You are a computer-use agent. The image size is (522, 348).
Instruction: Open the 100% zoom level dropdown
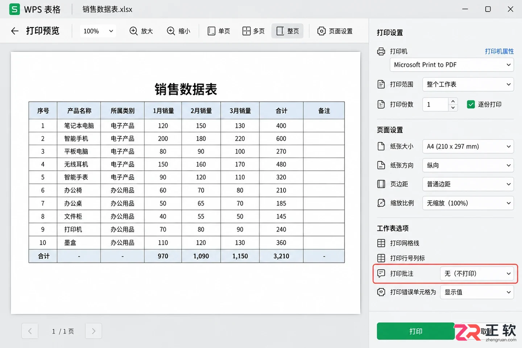(98, 31)
